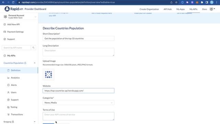Click the My APIs sidebar icon
Viewport: 220px width, 124px height.
coord(4,55)
